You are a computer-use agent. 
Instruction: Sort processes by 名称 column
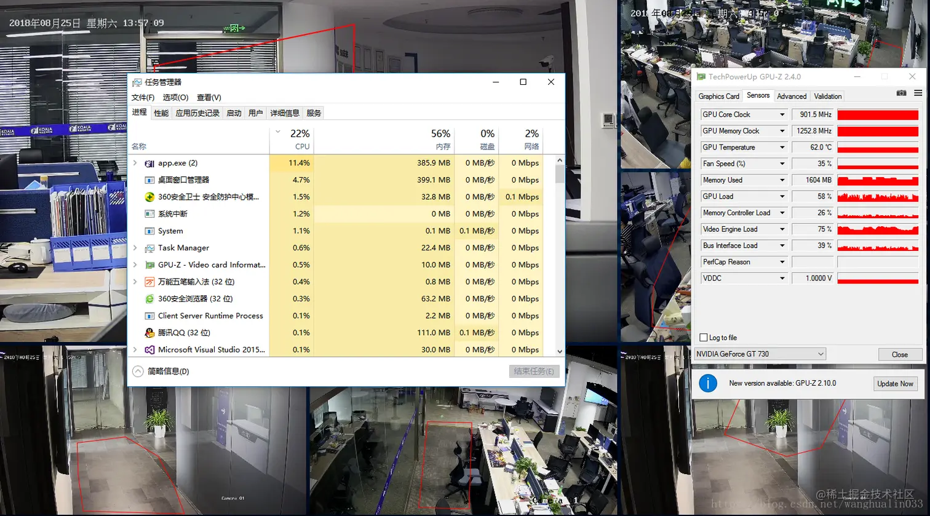point(199,140)
